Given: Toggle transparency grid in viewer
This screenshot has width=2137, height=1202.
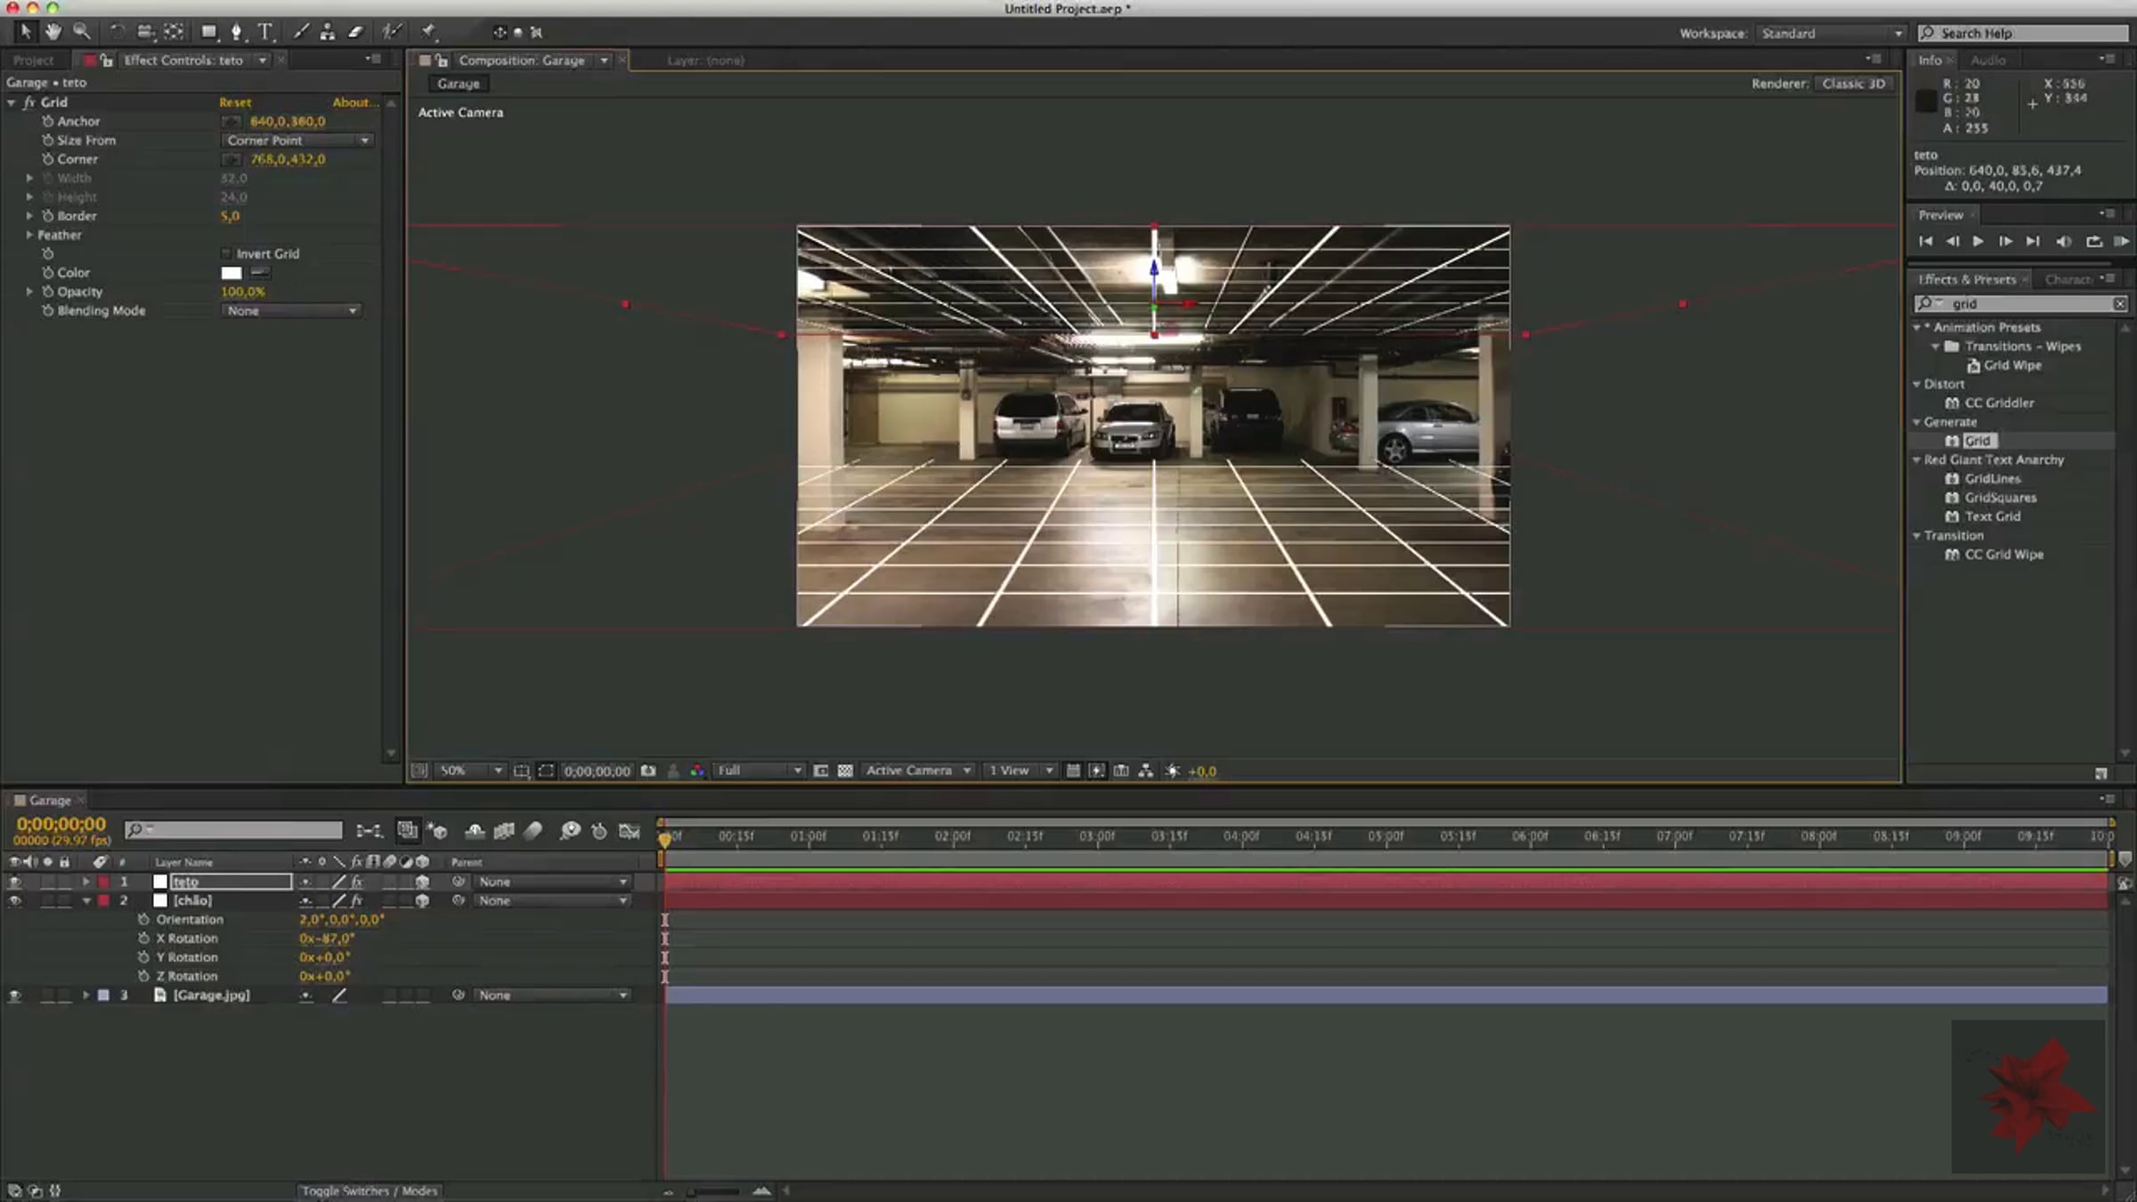Looking at the screenshot, I should pyautogui.click(x=845, y=771).
